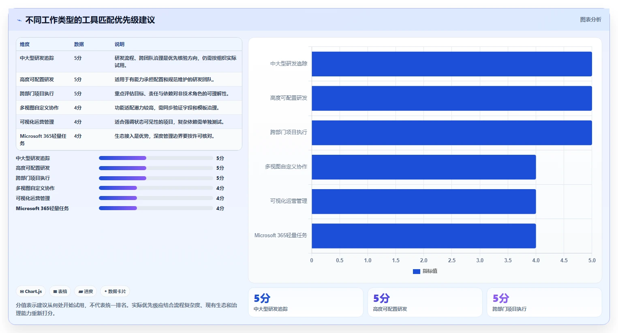Open the 5分 高度可配置研发 data card
Viewport: 618px width, 333px height.
(x=425, y=302)
